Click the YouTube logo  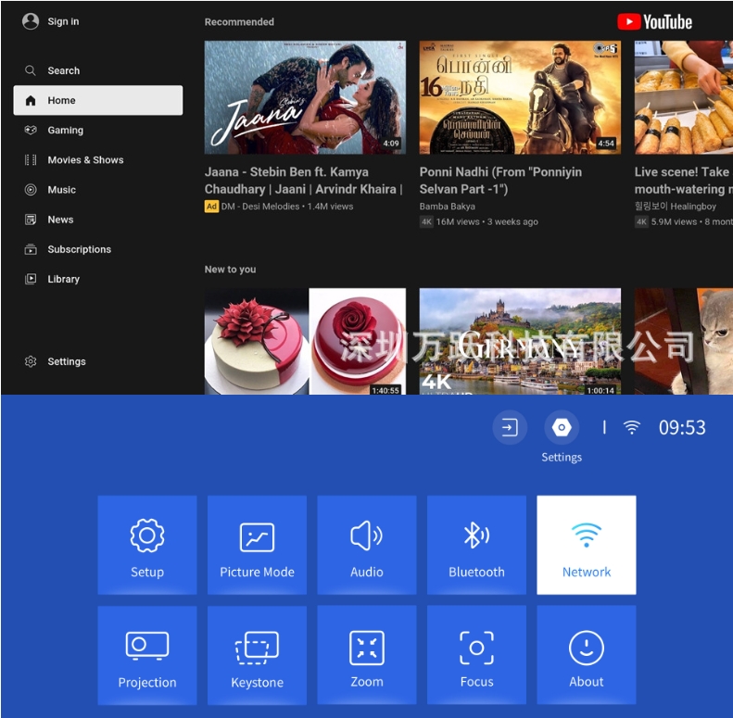[x=654, y=22]
